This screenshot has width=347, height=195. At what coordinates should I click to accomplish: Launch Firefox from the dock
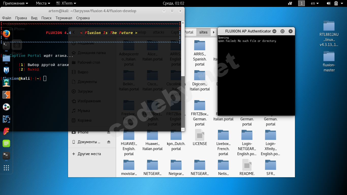(6, 34)
